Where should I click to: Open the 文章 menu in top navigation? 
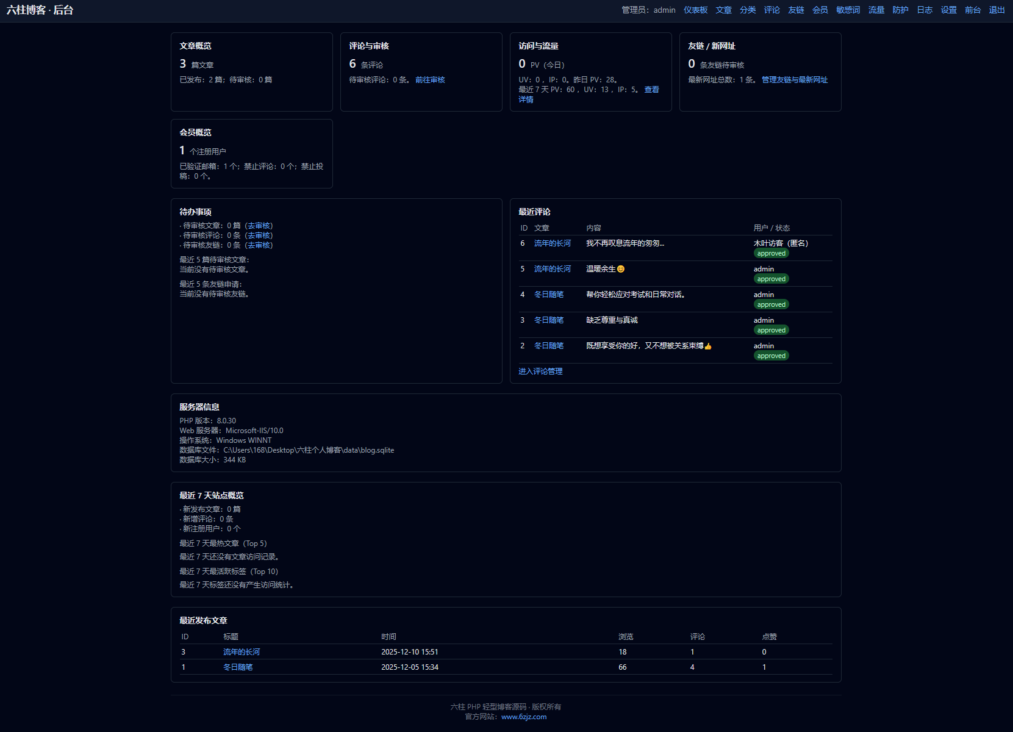pos(723,10)
